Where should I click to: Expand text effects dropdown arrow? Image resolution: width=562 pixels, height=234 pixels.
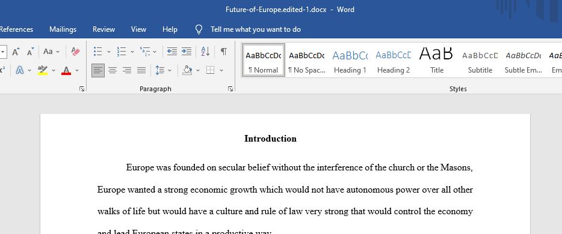(29, 70)
